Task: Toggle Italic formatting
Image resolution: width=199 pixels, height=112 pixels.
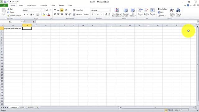Action: tap(28, 15)
